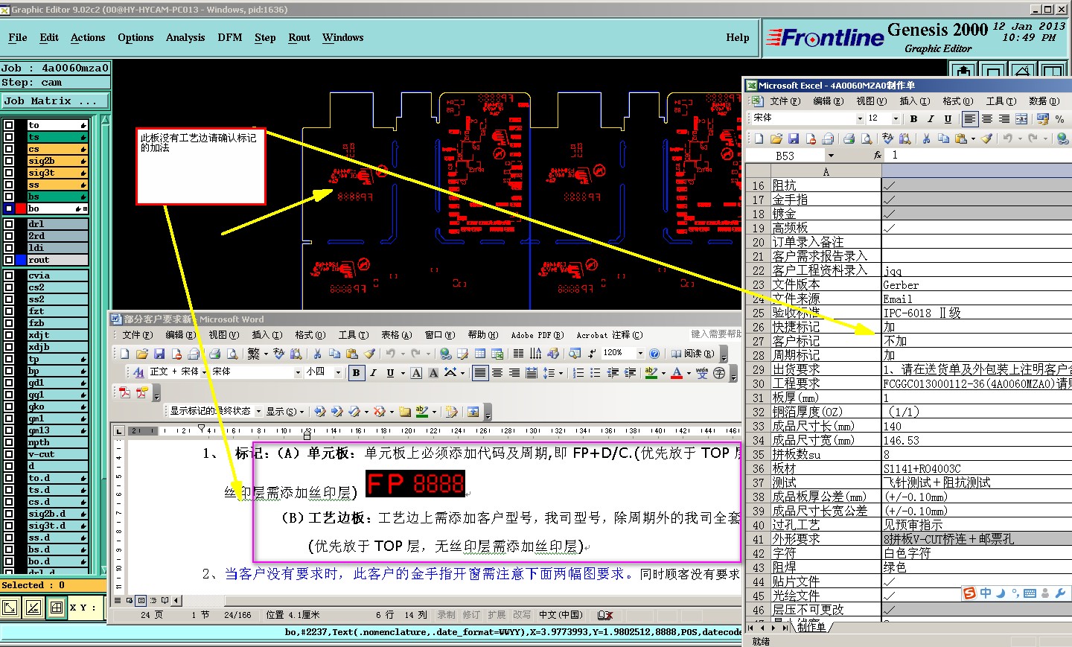Click Job Matrix button
Viewport: 1072px width, 647px height.
55,101
